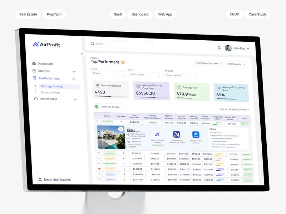The image size is (286, 214).
Task: Click John Doe's avatar photo
Action: point(228,48)
